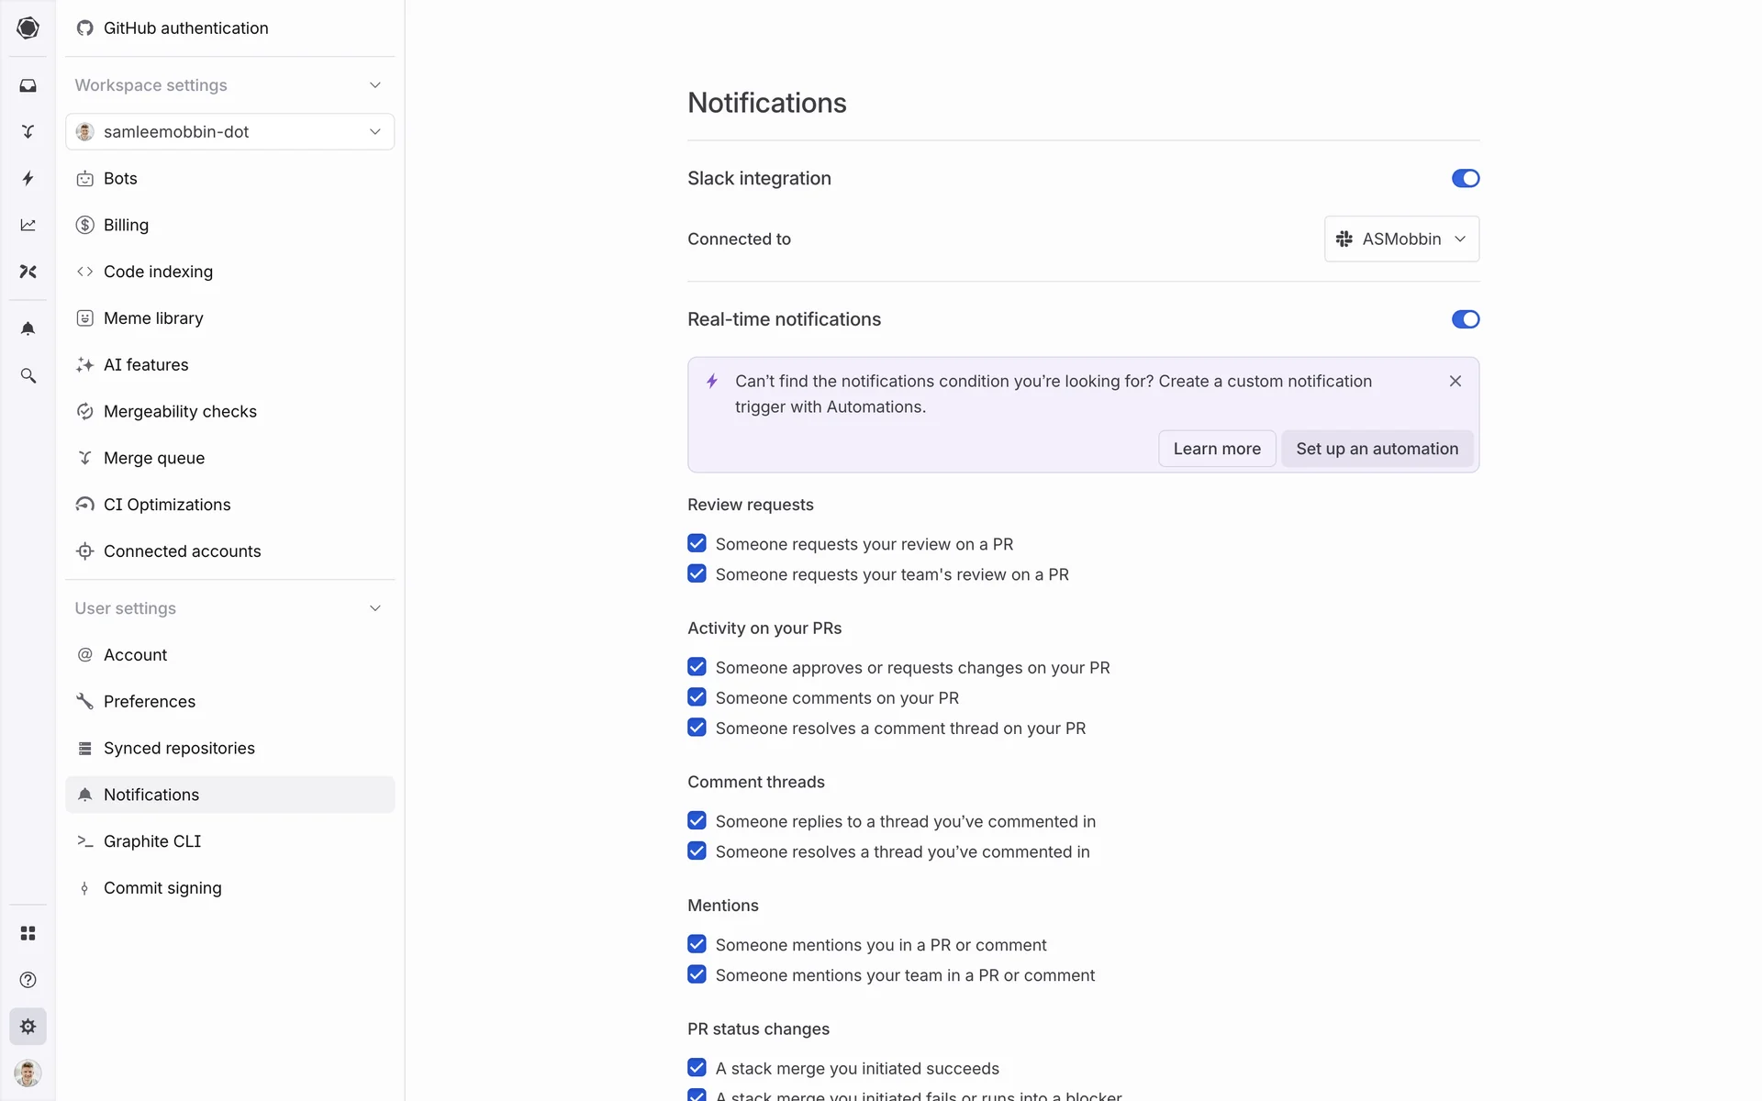Uncheck Someone mentions your team checkbox

697,974
